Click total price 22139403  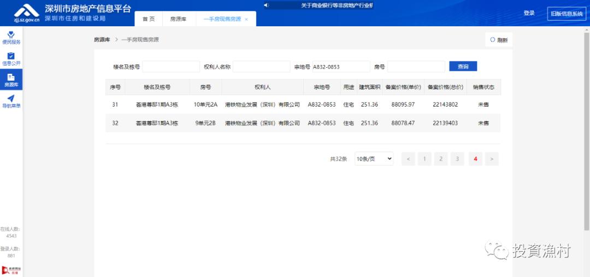[445, 123]
